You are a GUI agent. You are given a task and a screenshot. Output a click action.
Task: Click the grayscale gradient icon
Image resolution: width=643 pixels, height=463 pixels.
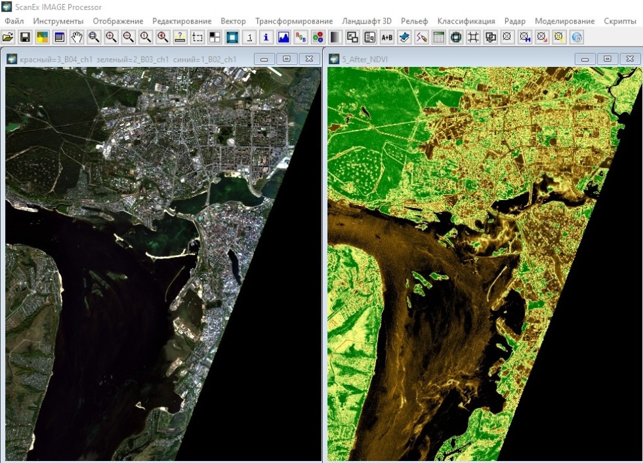pos(335,37)
